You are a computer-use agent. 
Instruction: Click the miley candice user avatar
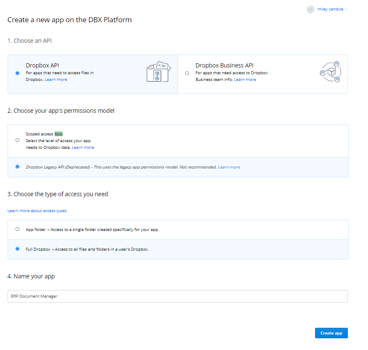tap(311, 9)
